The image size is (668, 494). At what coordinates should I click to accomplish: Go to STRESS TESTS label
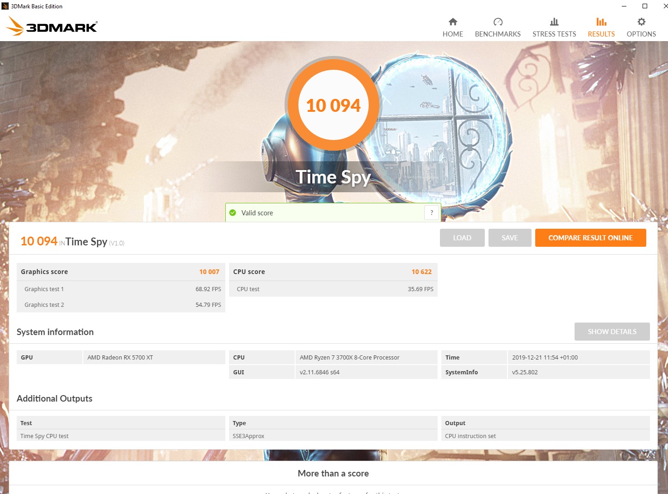[x=554, y=34]
